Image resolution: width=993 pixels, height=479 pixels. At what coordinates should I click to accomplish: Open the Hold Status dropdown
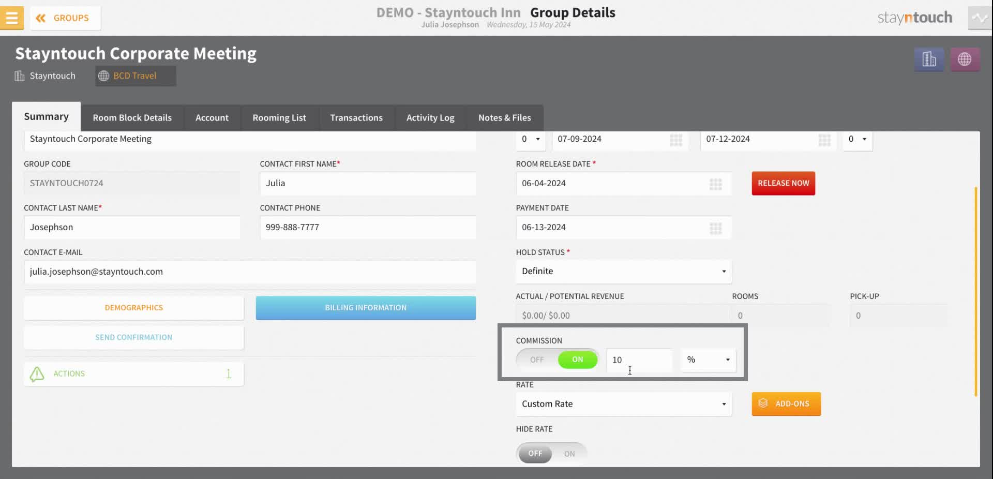624,272
